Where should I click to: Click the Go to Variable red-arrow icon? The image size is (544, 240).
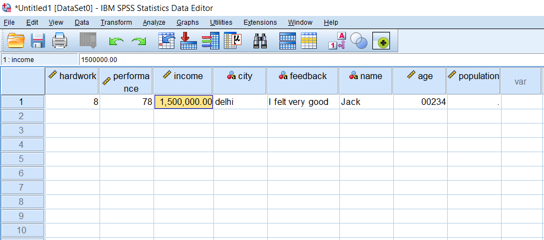(x=189, y=41)
